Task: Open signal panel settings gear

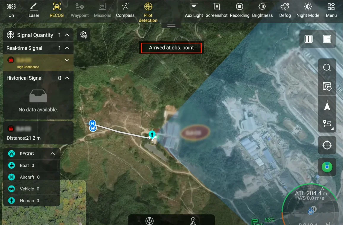Action: click(84, 35)
